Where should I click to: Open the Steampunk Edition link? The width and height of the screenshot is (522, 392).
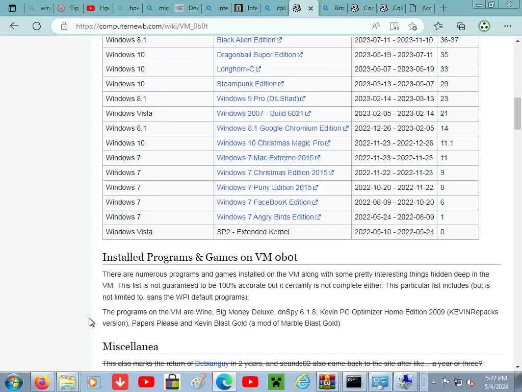tap(250, 84)
